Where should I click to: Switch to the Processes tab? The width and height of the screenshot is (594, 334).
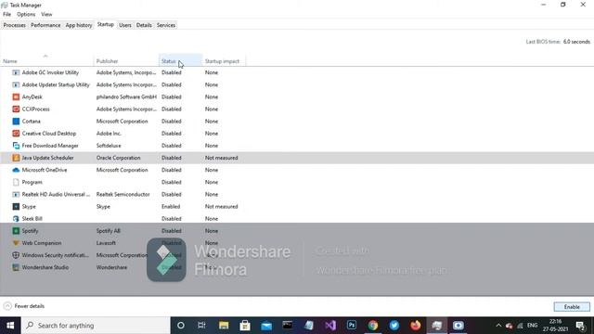pyautogui.click(x=15, y=25)
